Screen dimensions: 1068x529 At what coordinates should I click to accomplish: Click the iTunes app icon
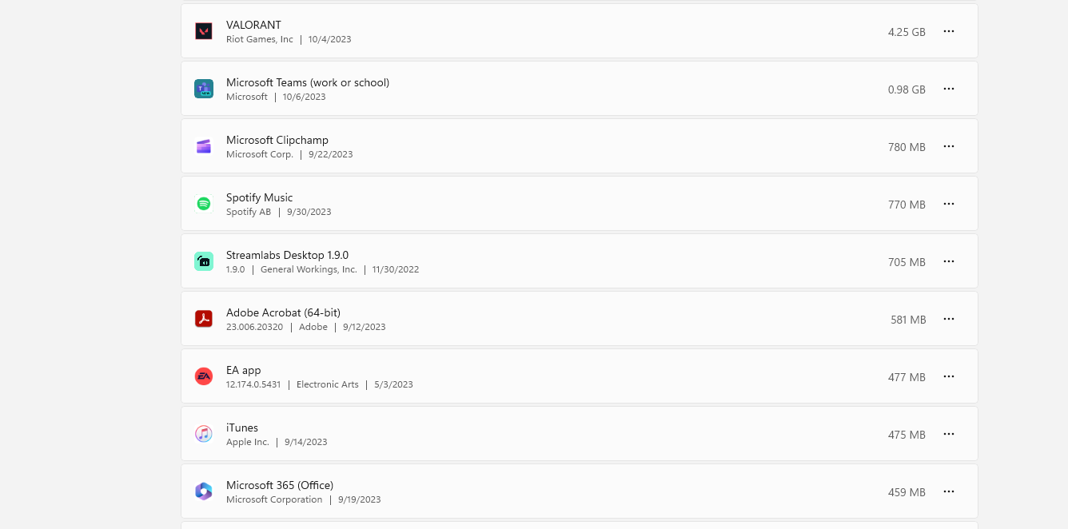204,434
